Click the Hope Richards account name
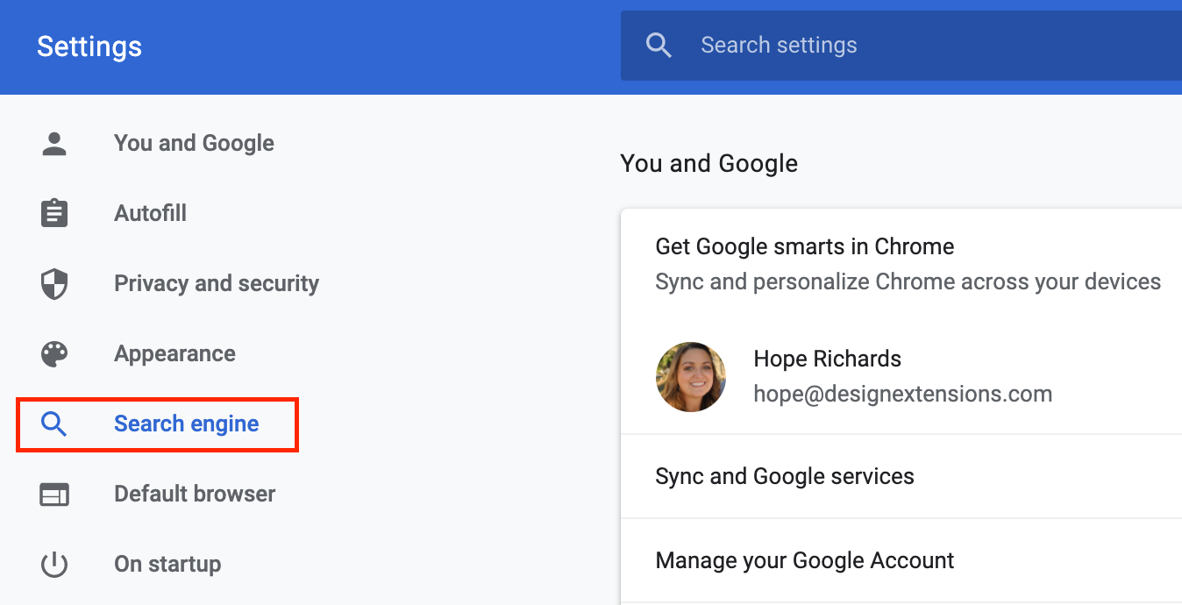1182x605 pixels. (x=827, y=359)
